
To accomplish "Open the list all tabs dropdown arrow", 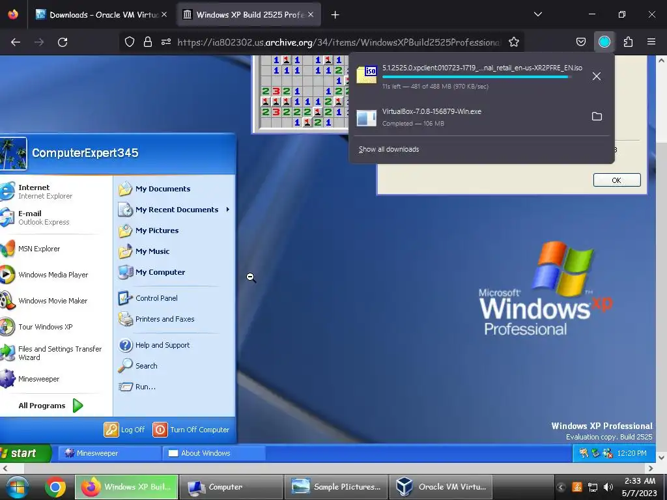I will click(537, 14).
